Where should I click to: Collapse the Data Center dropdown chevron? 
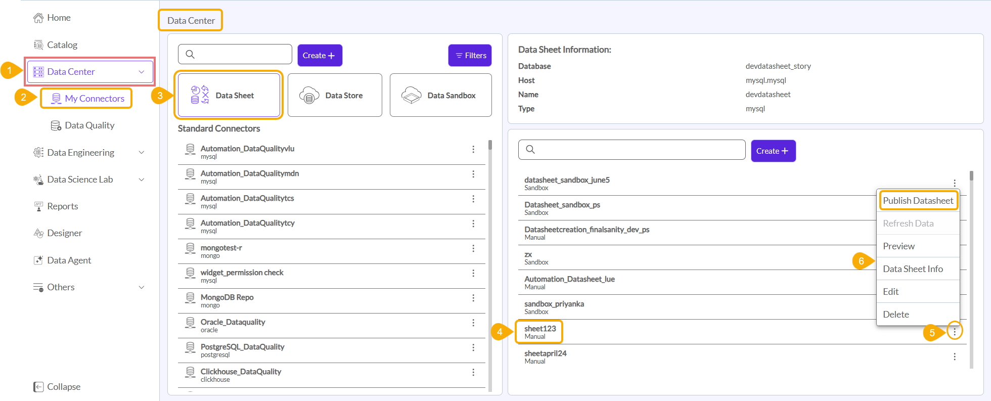142,72
